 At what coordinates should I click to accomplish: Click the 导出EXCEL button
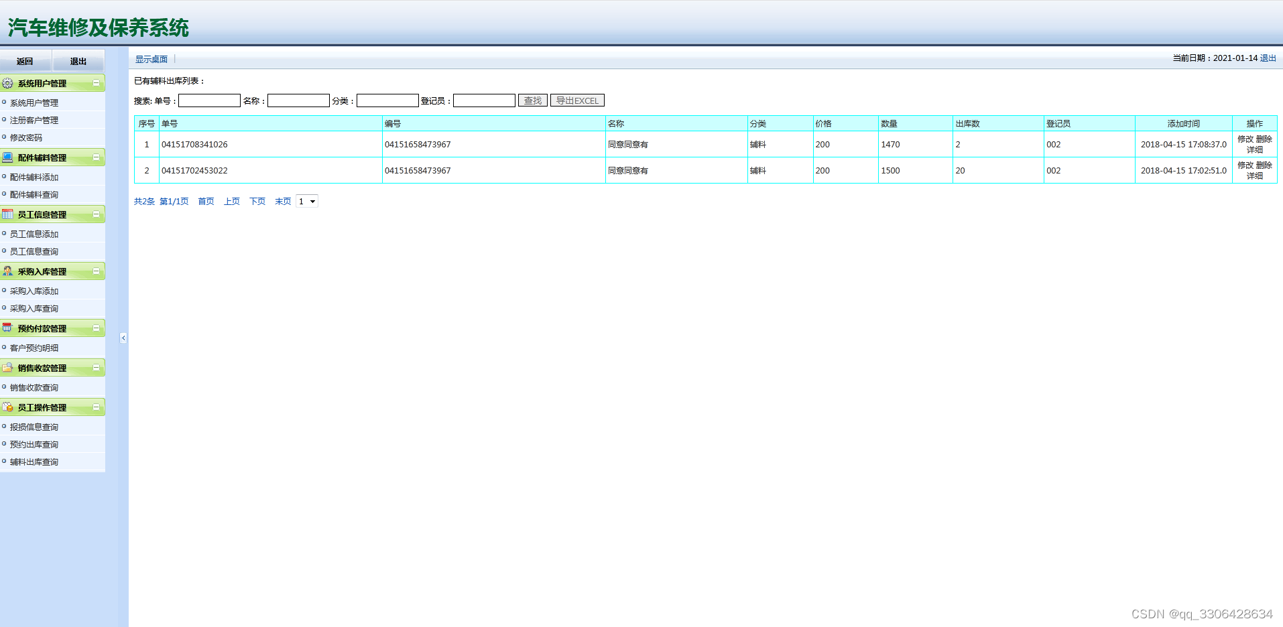point(577,100)
